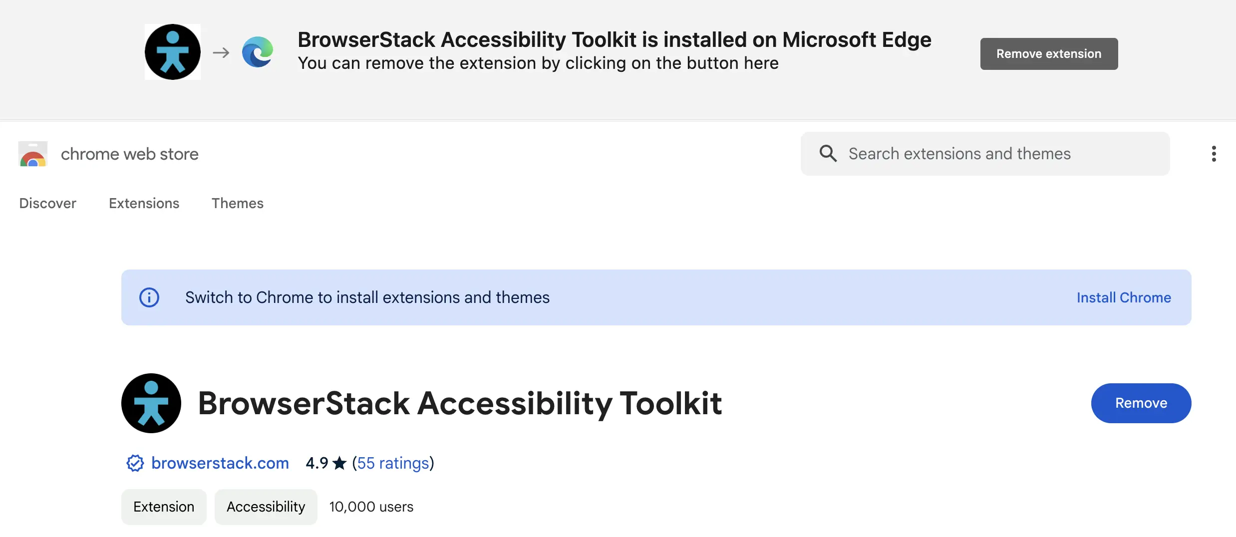Screen dimensions: 1236x537
Task: Click the arrow between banner icons
Action: [221, 52]
